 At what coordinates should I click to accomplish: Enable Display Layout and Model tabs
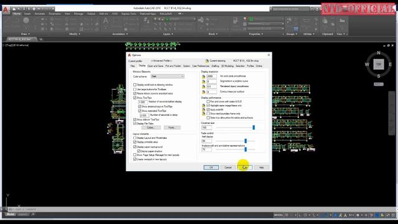135,138
